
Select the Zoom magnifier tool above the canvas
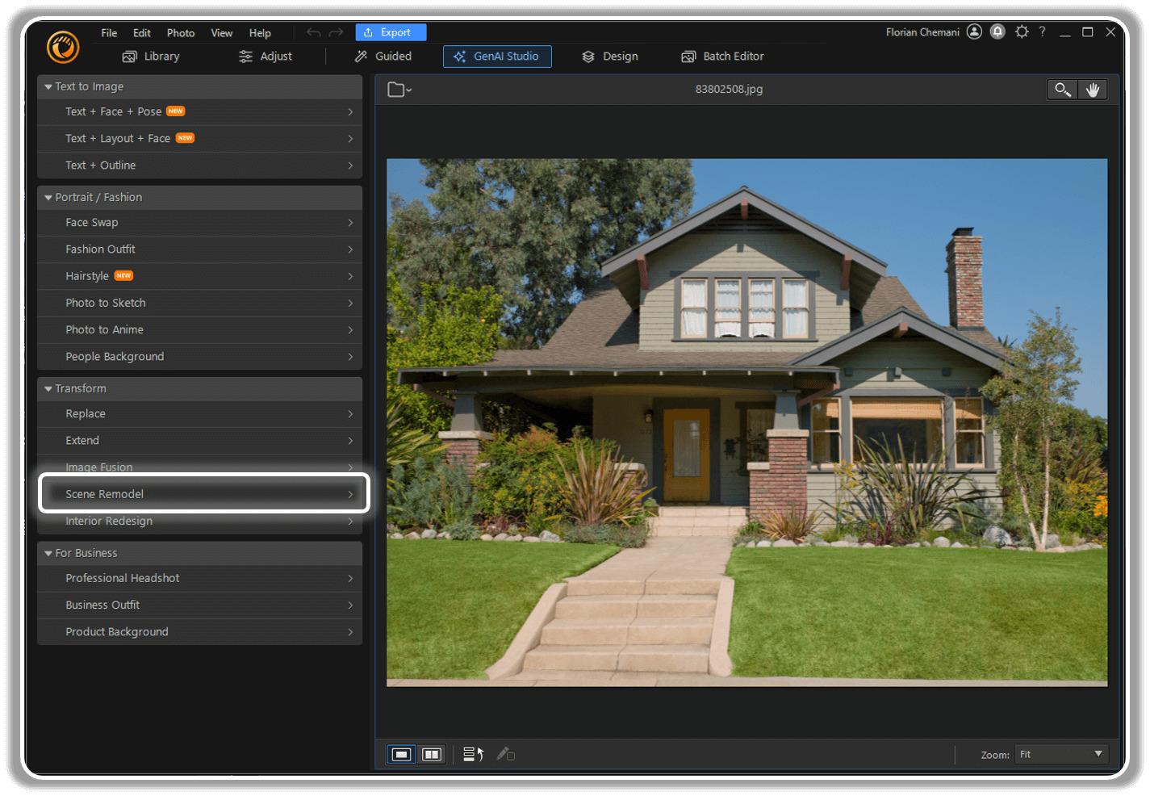(x=1062, y=89)
